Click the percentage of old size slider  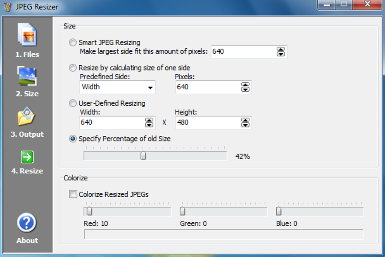(x=143, y=156)
